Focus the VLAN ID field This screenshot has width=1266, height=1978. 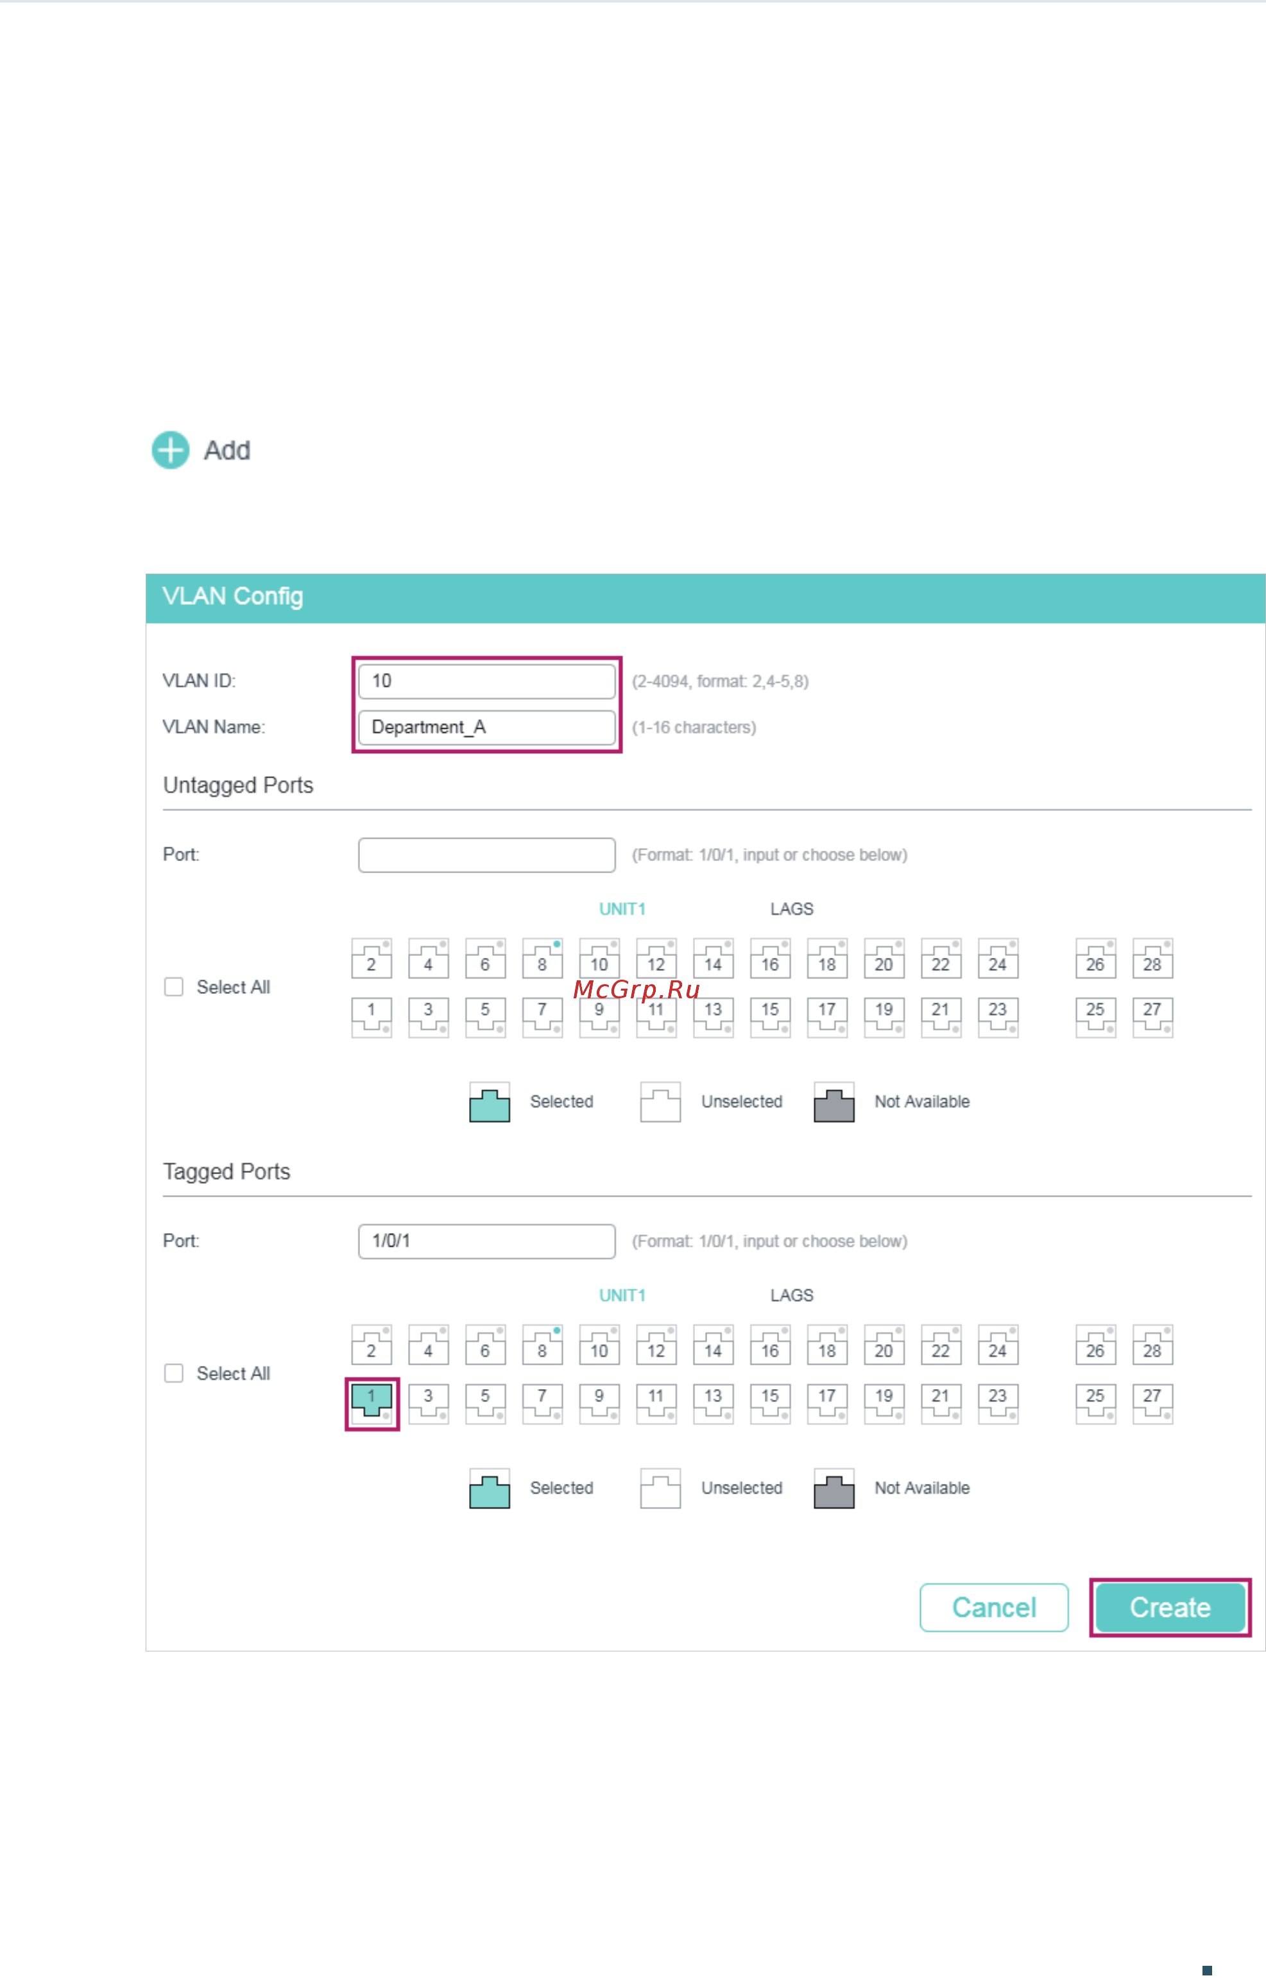(x=486, y=681)
